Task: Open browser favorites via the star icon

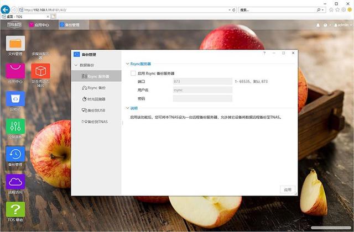Action: pos(337,10)
